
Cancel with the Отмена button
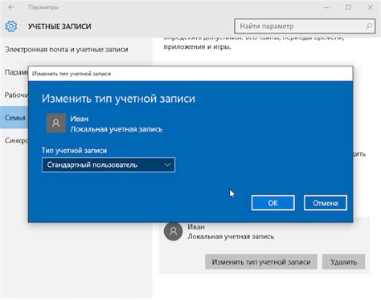[x=326, y=203]
